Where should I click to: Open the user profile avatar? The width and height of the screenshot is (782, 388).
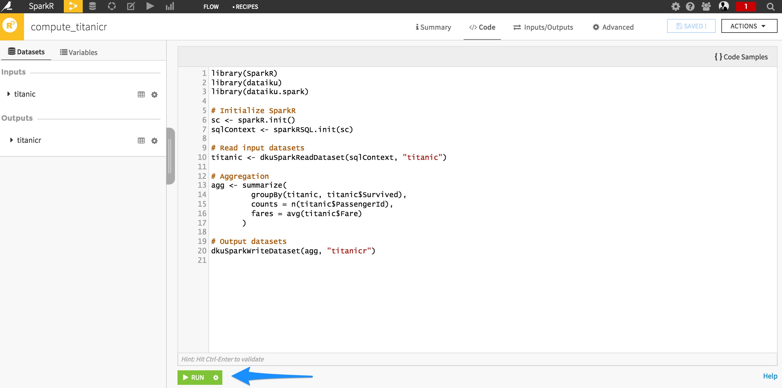tap(724, 6)
